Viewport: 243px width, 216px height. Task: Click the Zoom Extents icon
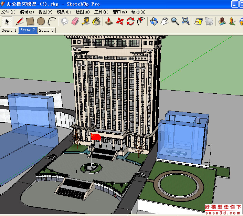(x=186, y=21)
